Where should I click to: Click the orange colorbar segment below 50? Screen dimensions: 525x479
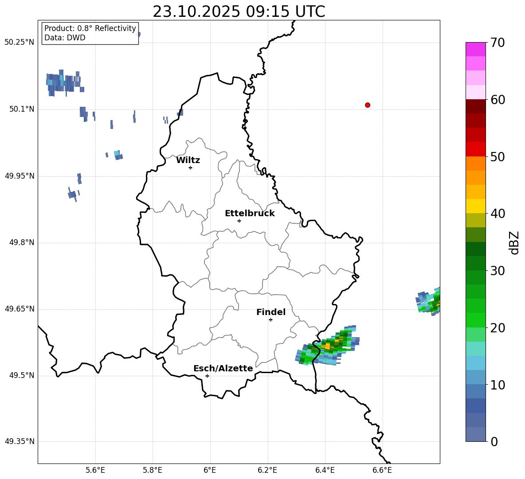point(475,164)
